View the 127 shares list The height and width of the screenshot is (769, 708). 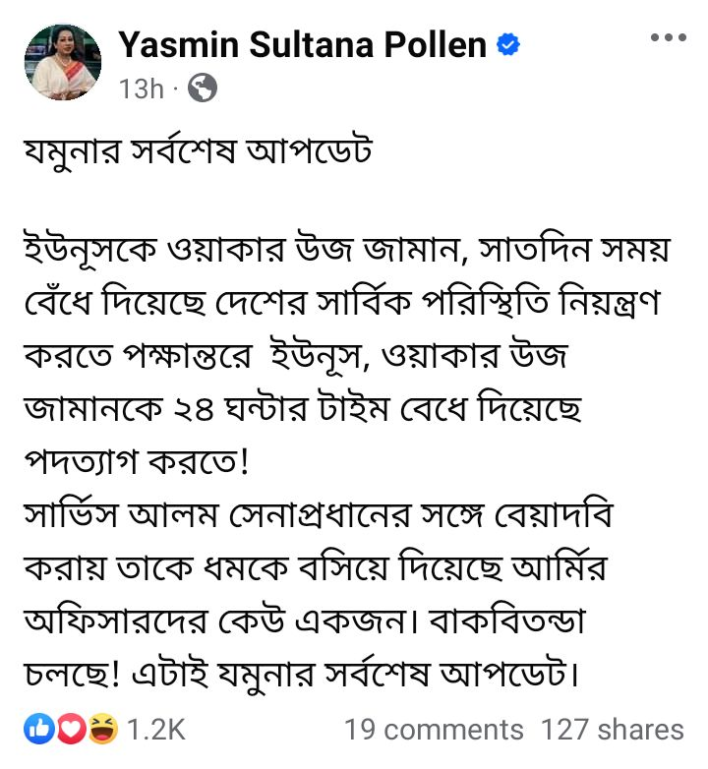coord(612,730)
